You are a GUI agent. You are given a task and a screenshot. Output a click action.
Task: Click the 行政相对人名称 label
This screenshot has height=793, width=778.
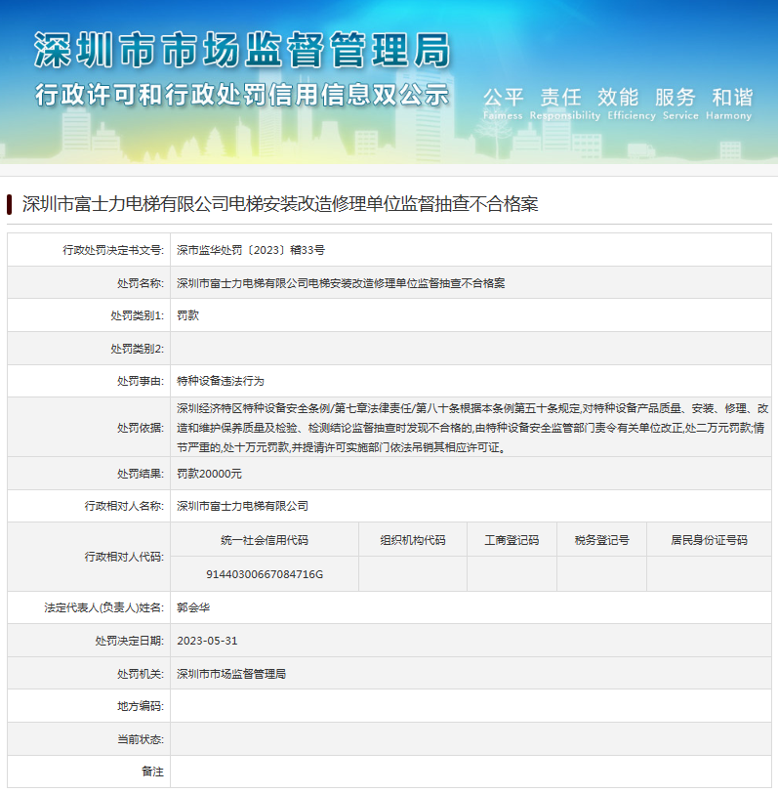pyautogui.click(x=124, y=506)
